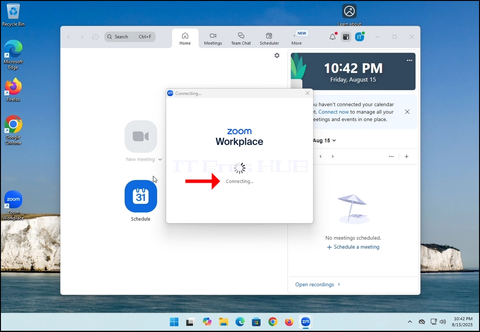
Task: Click the Zoom search box
Action: click(130, 37)
